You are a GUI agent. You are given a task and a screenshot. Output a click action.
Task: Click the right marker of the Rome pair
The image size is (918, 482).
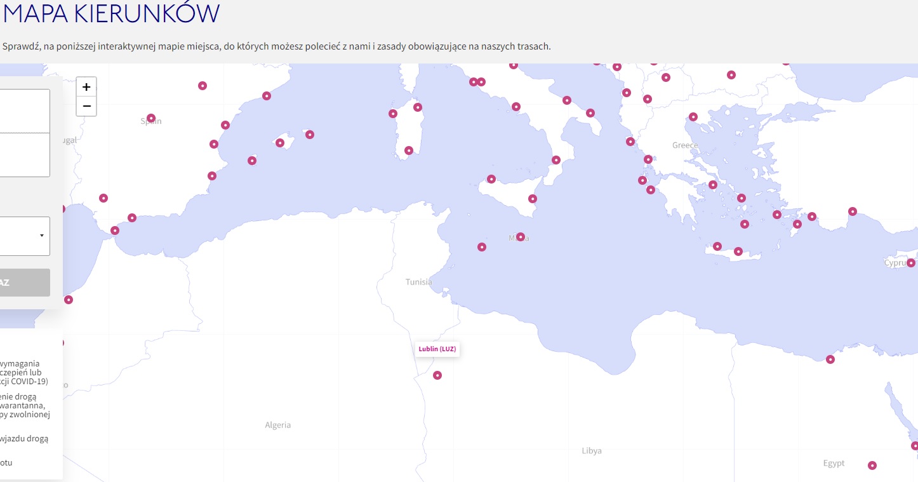click(481, 82)
